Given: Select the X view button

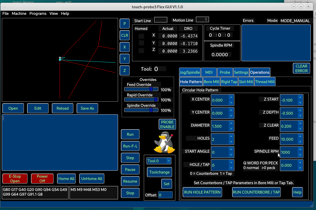Looking at the screenshot, I should (x=125, y=47).
